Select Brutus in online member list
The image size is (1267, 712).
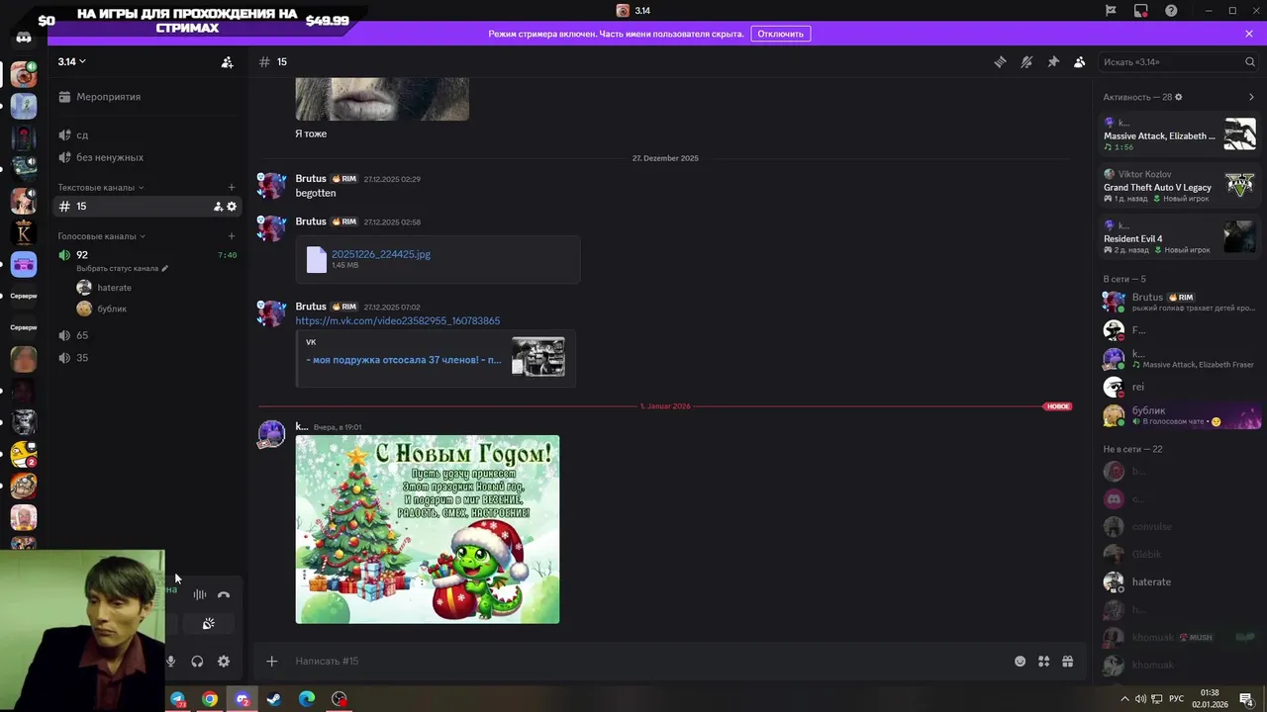pyautogui.click(x=1179, y=302)
